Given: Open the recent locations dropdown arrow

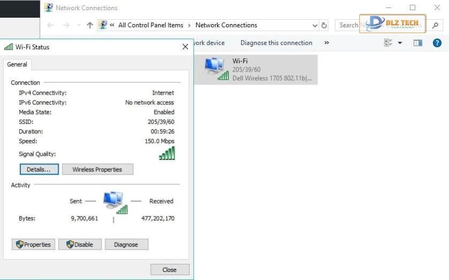Looking at the screenshot, I should pyautogui.click(x=79, y=25).
